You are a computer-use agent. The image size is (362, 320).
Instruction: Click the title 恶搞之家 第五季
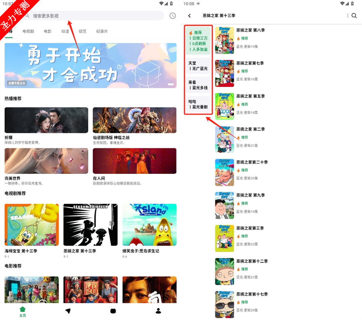(250, 96)
